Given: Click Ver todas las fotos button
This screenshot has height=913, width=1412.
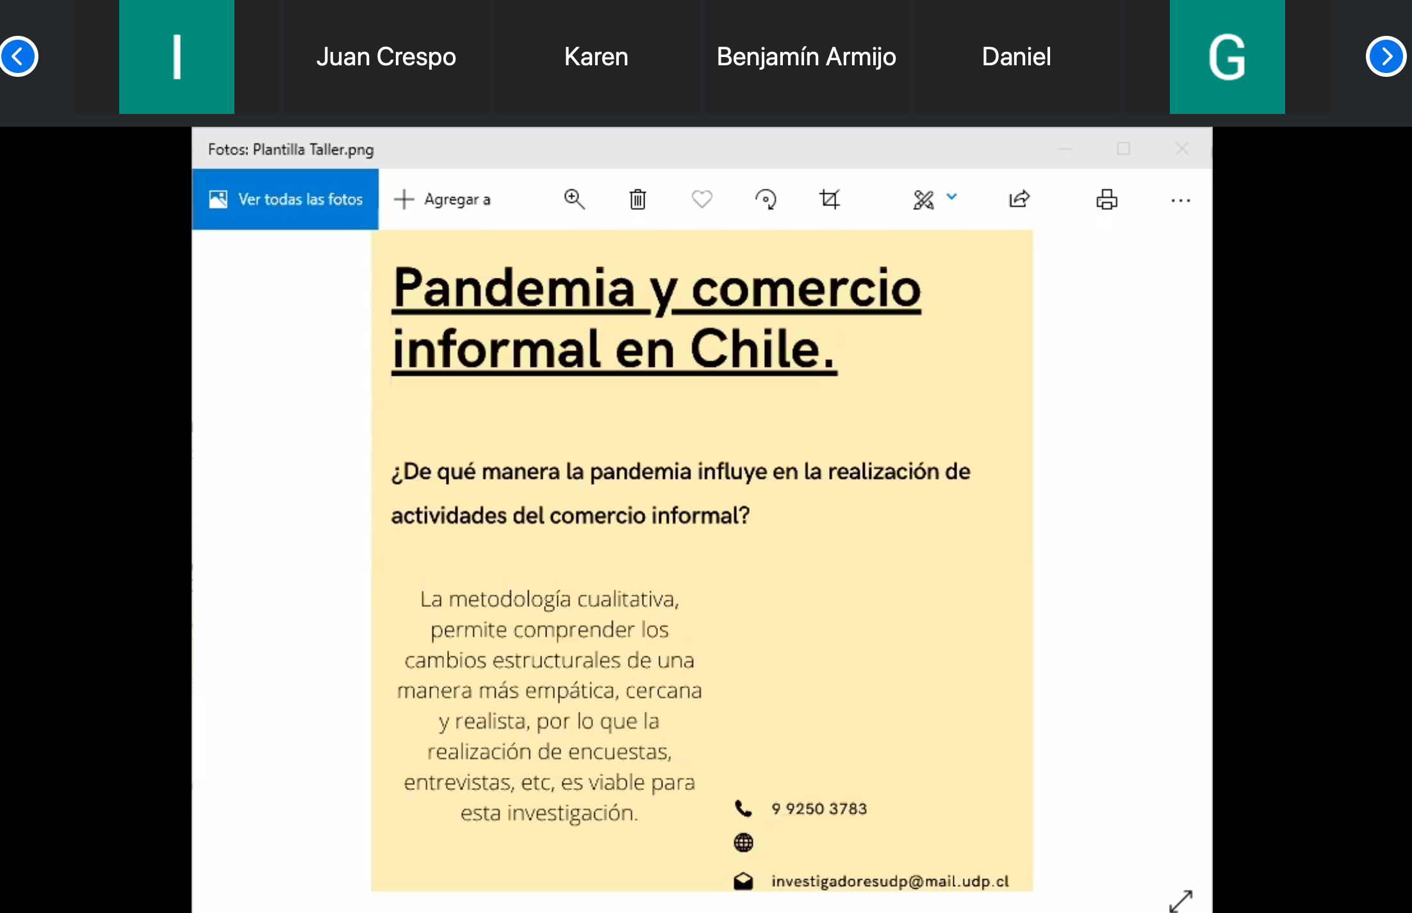Looking at the screenshot, I should click(286, 199).
